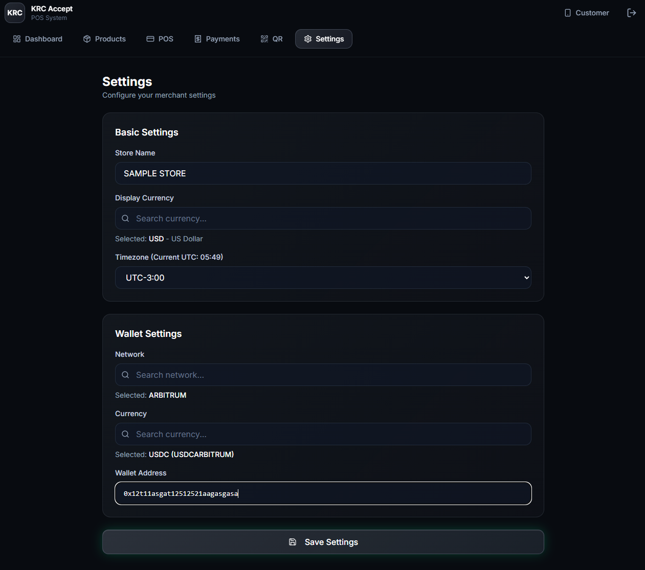645x570 pixels.
Task: Click the search magnifier in Network field
Action: [125, 375]
